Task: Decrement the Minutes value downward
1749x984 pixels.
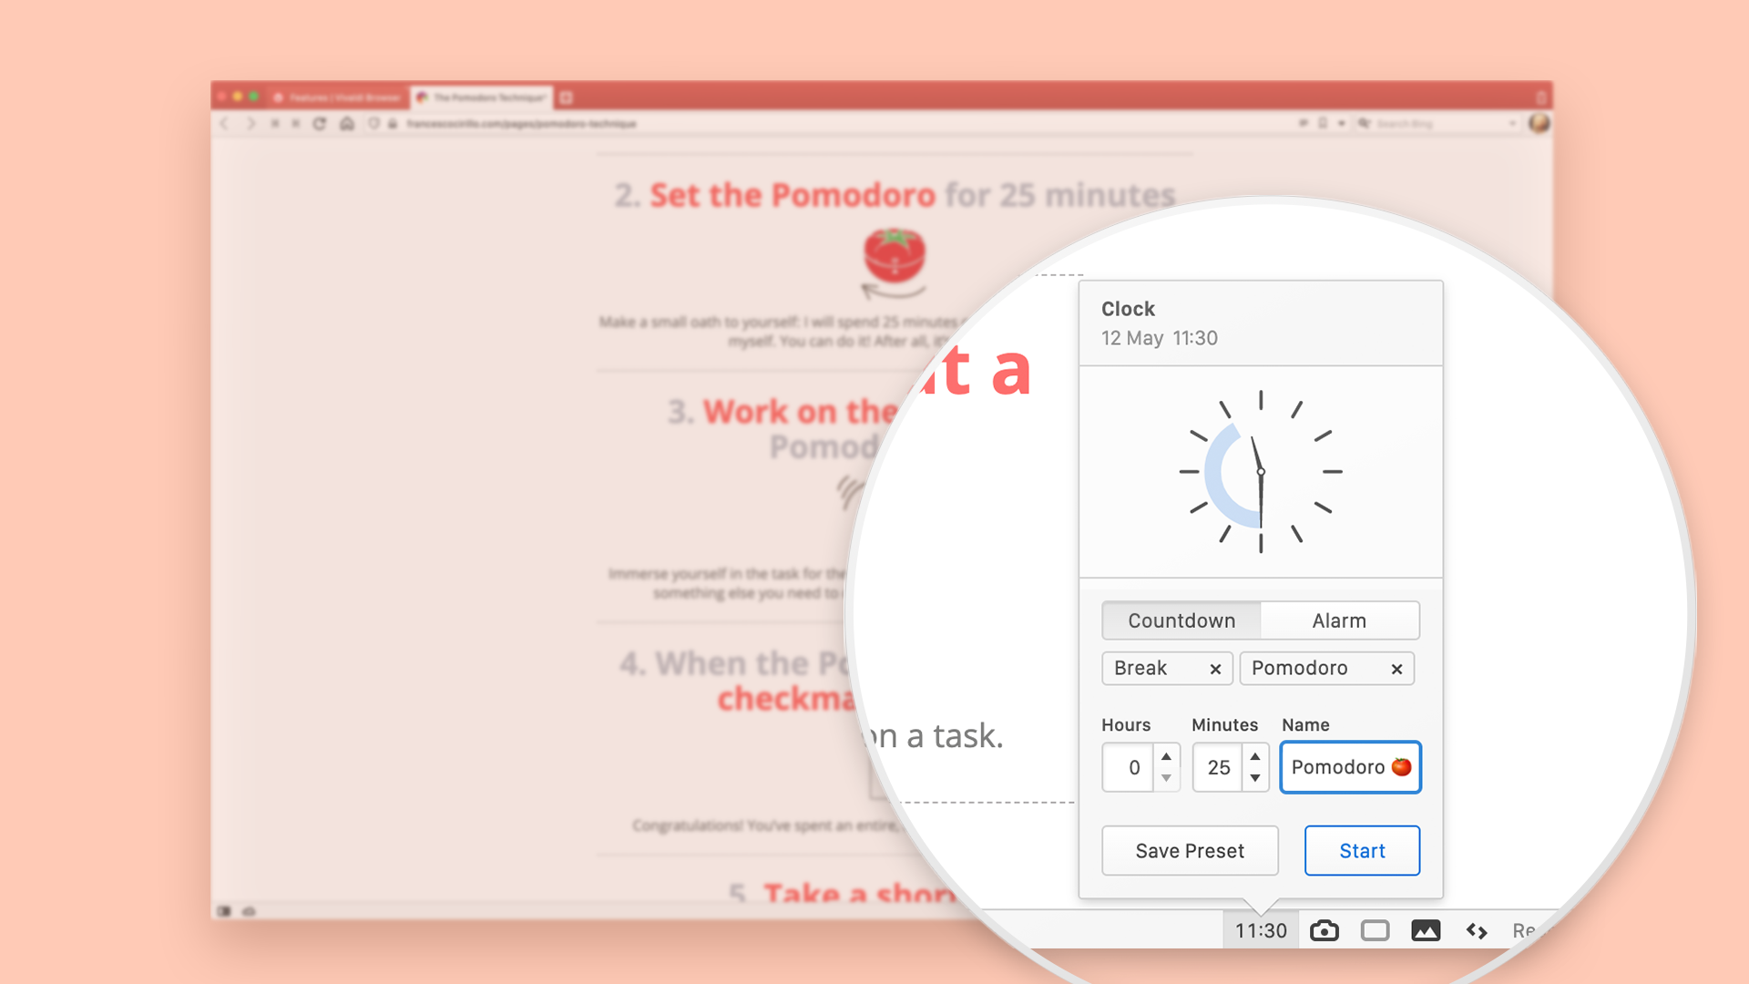Action: [1256, 779]
